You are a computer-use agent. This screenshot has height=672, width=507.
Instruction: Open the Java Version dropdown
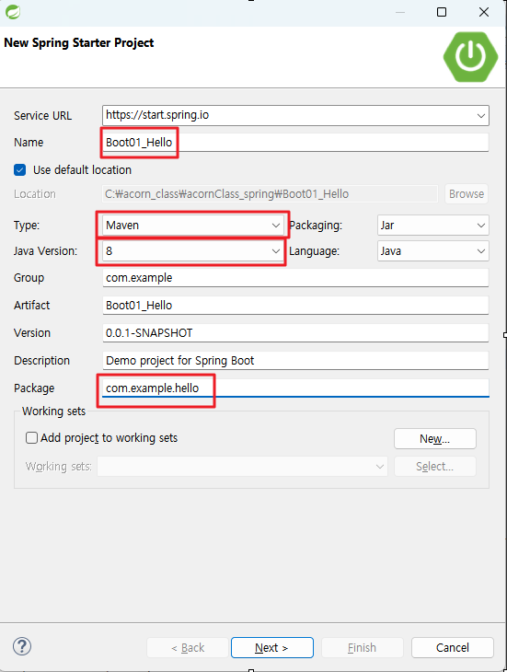(x=192, y=251)
